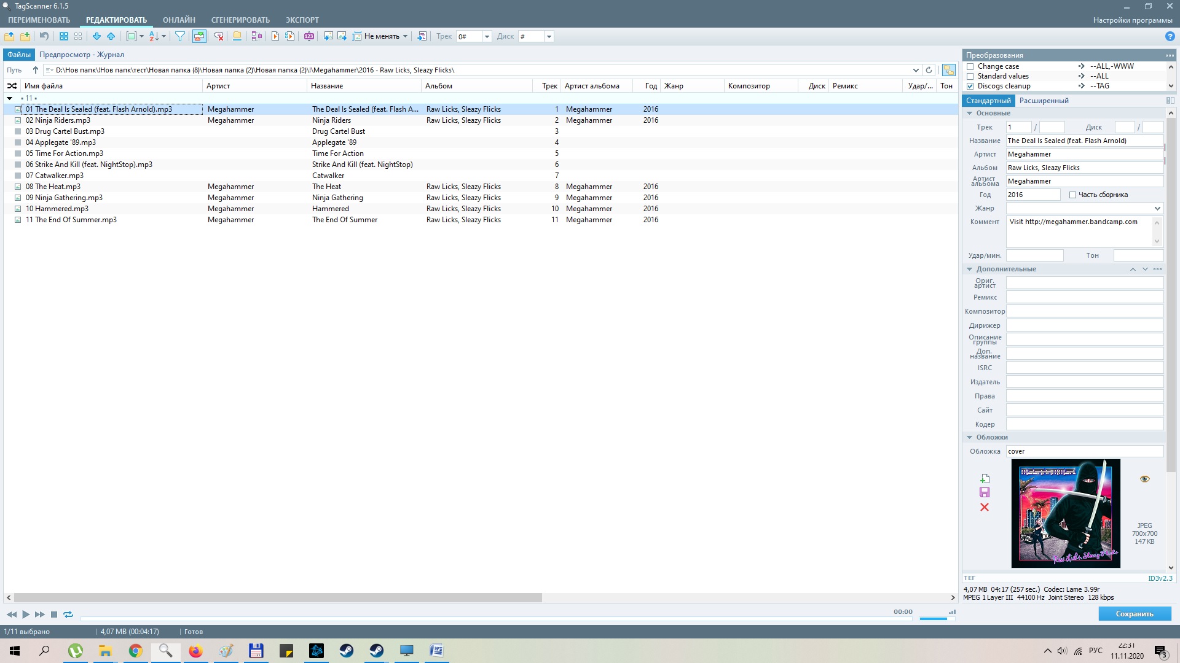Enable the Change case transformation checkbox

coord(970,66)
